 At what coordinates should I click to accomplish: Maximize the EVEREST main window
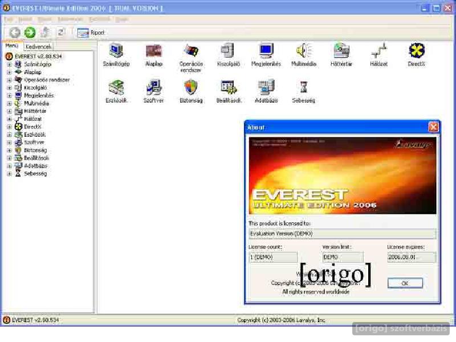[436, 8]
